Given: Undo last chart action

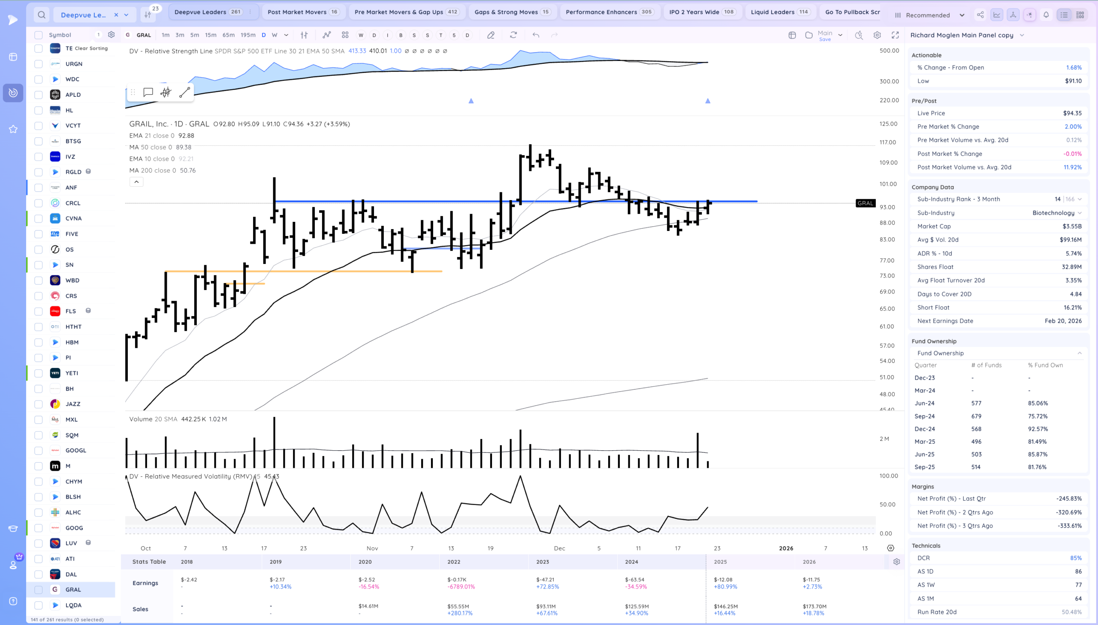Looking at the screenshot, I should pyautogui.click(x=535, y=35).
